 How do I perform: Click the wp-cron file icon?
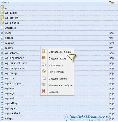click(2, 78)
